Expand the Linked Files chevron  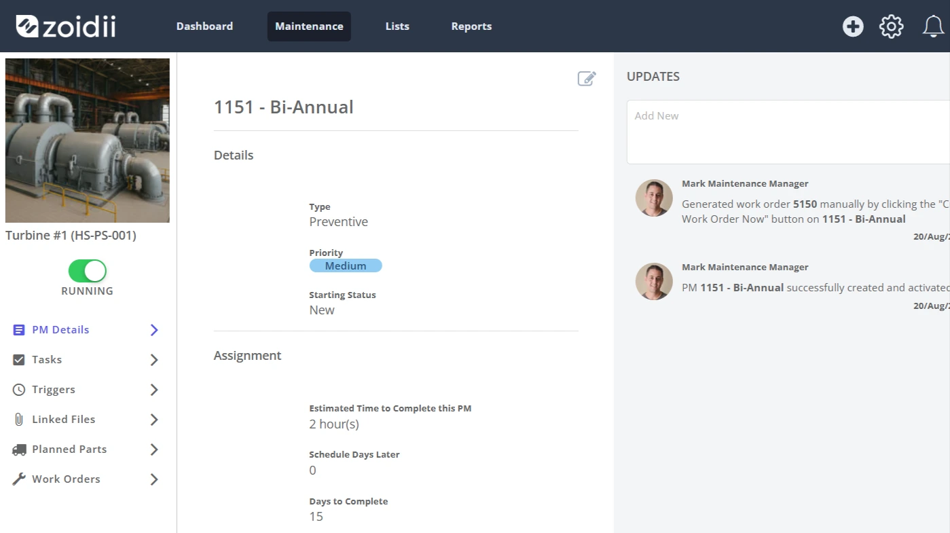154,420
